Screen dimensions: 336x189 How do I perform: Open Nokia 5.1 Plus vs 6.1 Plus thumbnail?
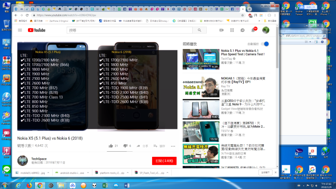coord(201,59)
